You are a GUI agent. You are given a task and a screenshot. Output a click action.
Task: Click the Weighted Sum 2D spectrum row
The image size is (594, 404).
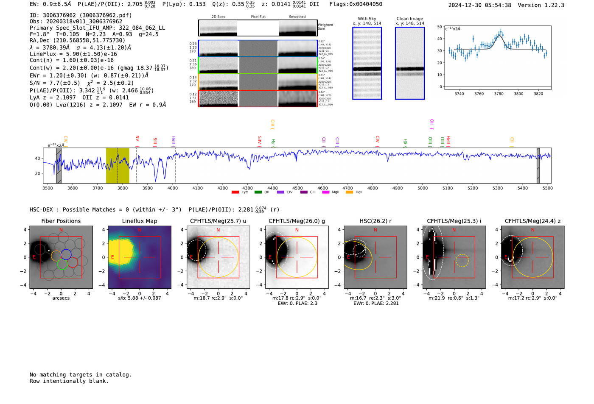tap(258, 28)
